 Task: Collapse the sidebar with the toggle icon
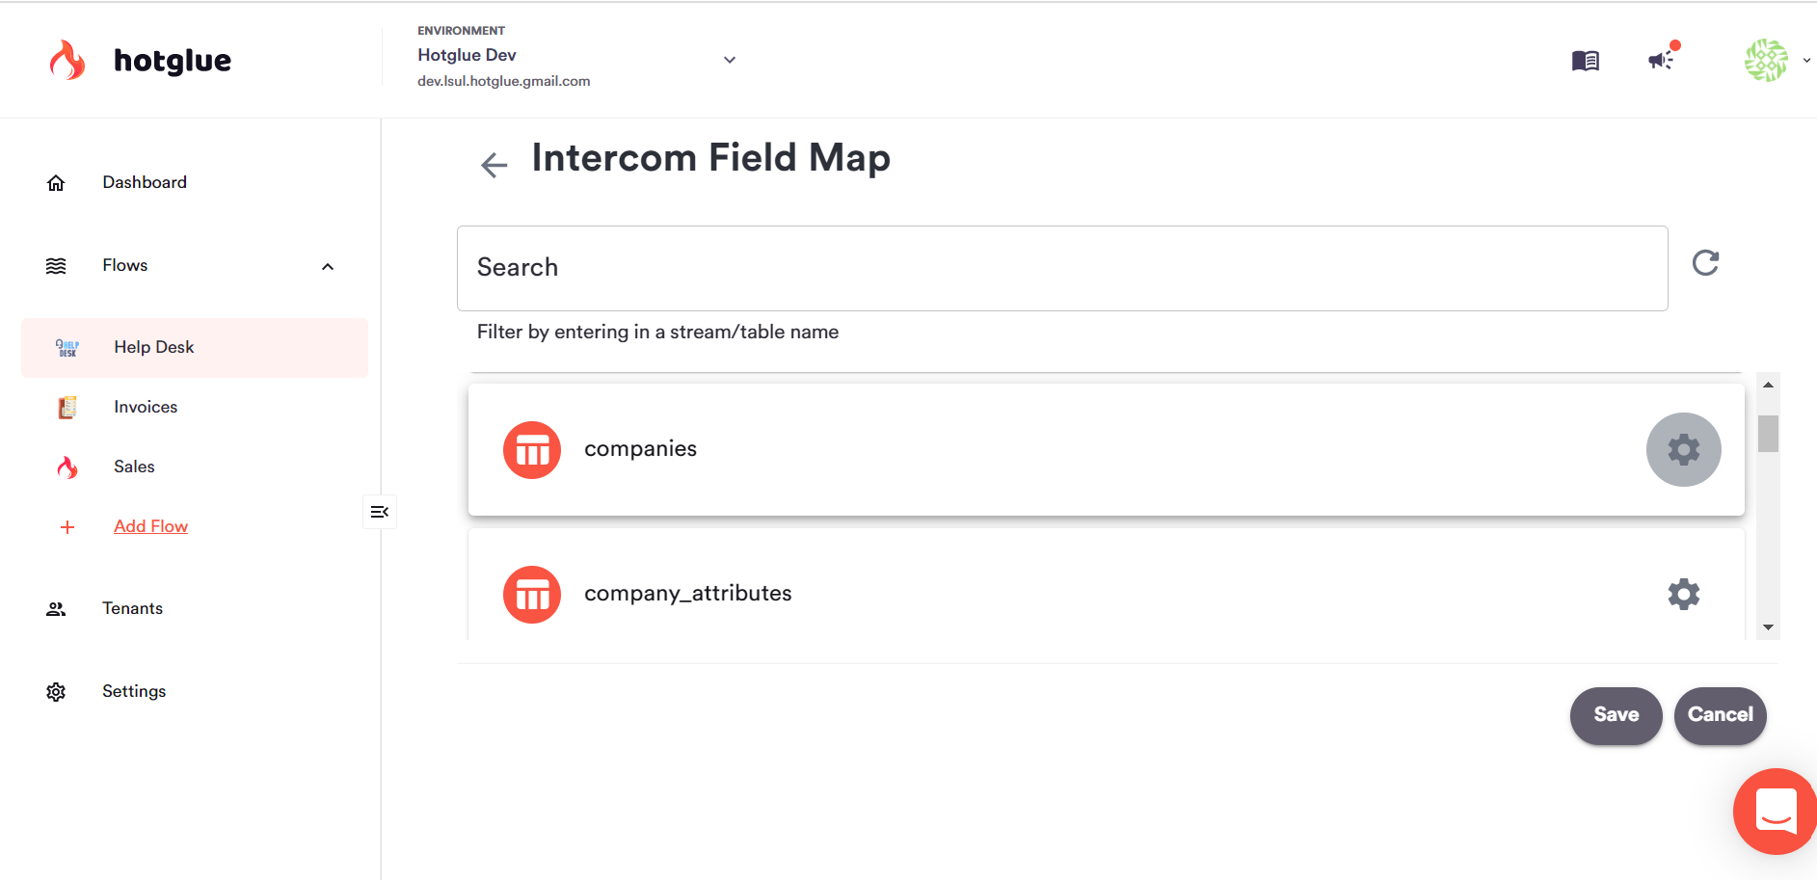pos(380,512)
